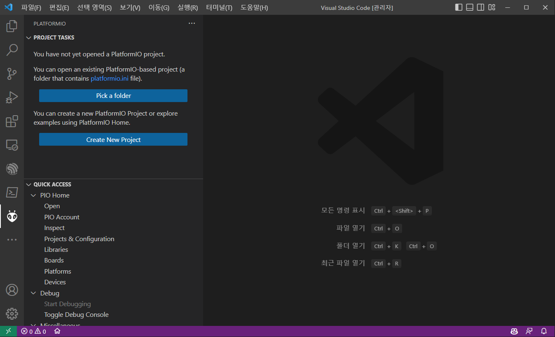Select the PlatformIO alien head icon
Image resolution: width=555 pixels, height=337 pixels.
tap(12, 216)
